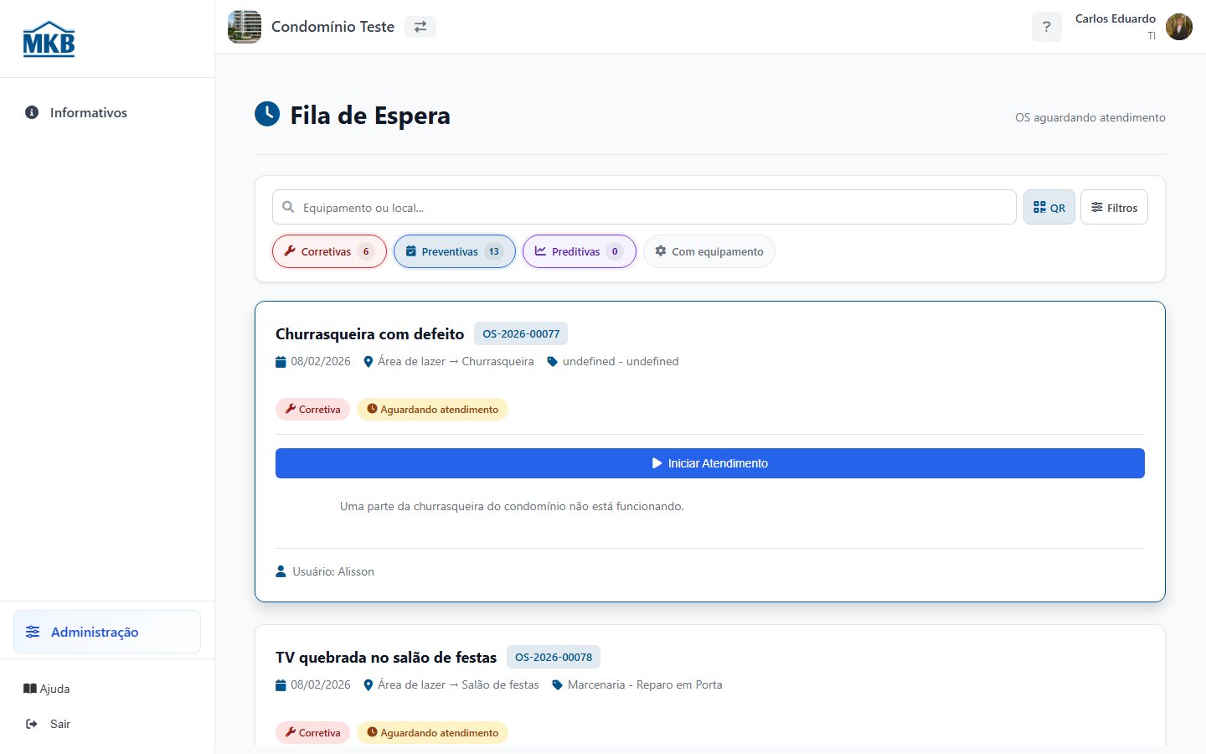This screenshot has height=754, width=1206.
Task: Open help via question mark button
Action: click(1046, 27)
